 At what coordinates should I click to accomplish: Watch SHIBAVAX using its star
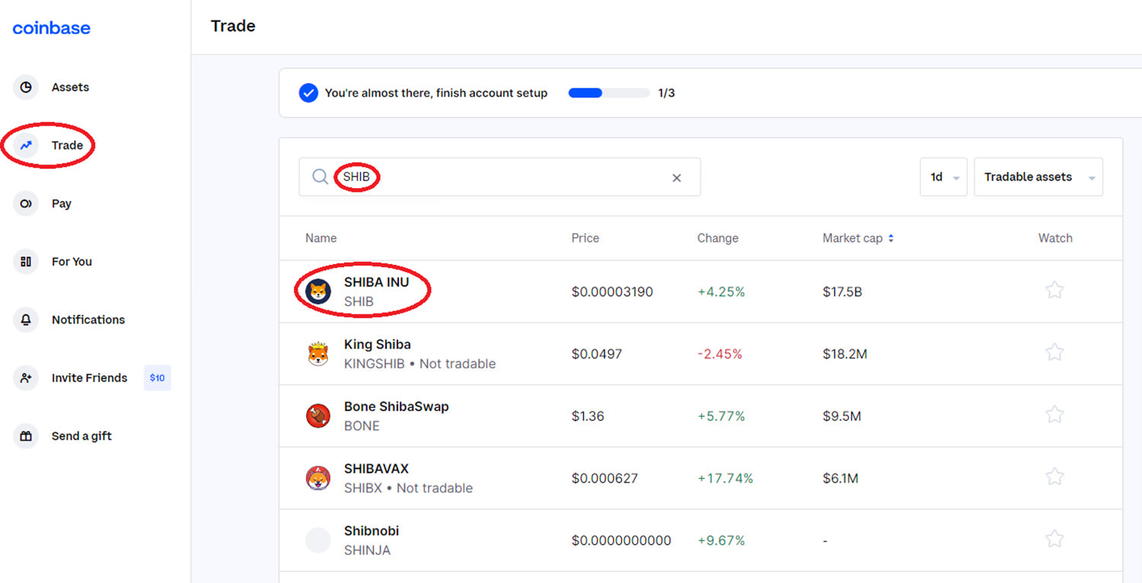(1054, 477)
